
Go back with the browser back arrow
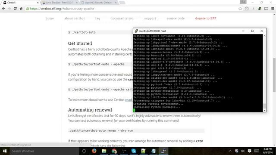[3, 9]
